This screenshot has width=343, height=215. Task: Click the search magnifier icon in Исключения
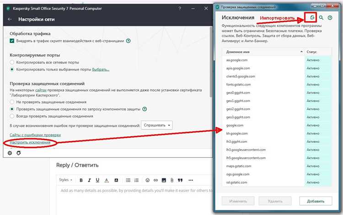(321, 17)
